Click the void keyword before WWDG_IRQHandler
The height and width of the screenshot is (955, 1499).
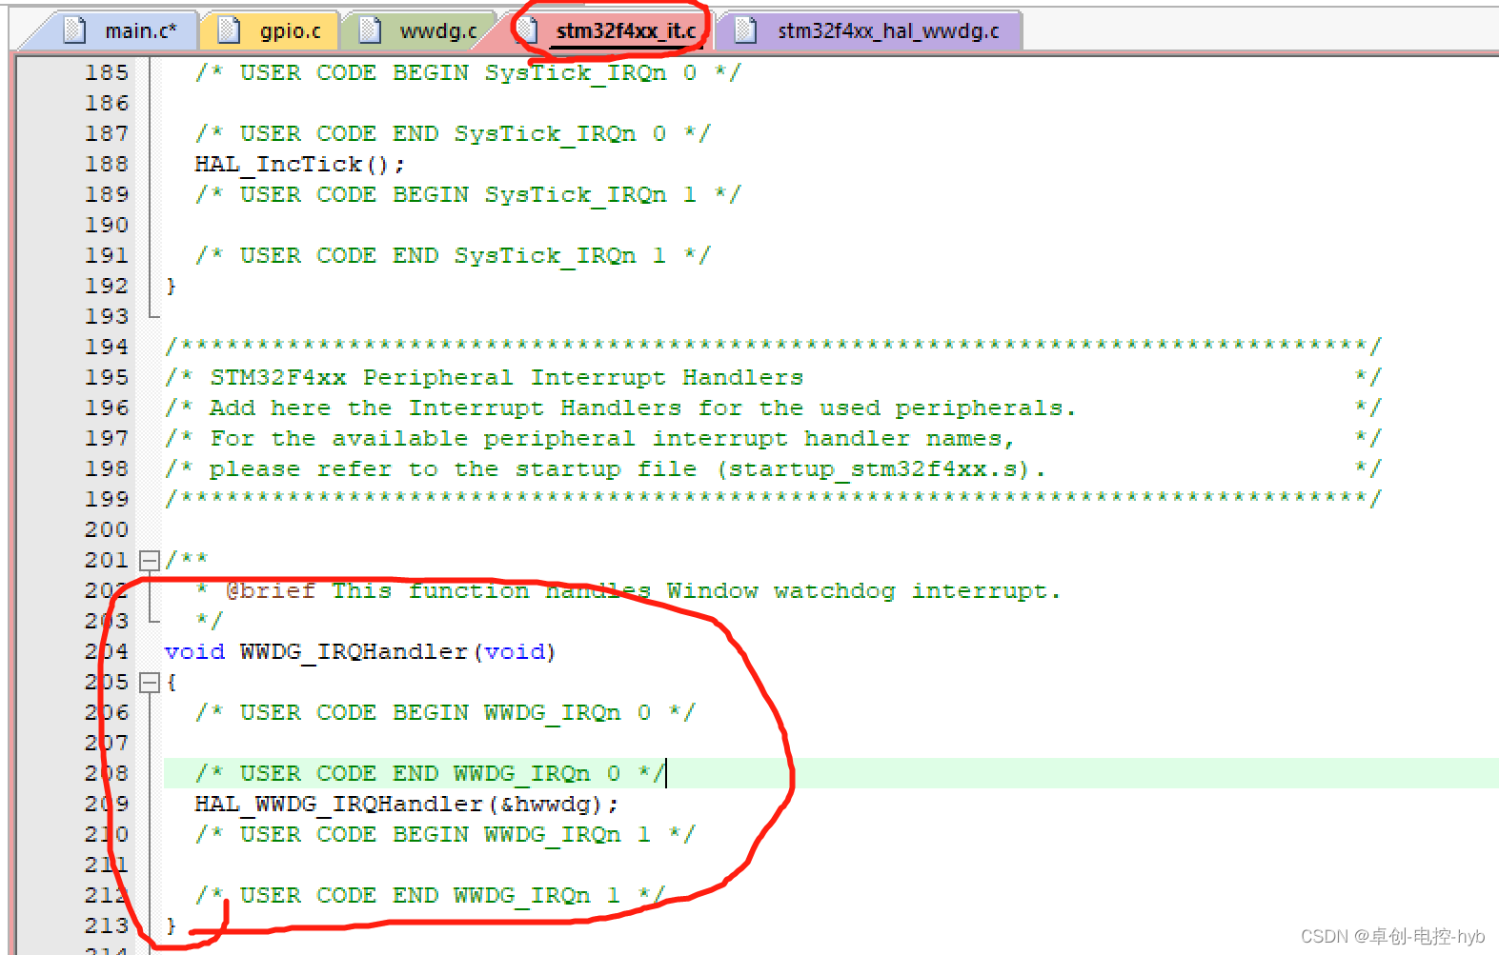tap(194, 651)
